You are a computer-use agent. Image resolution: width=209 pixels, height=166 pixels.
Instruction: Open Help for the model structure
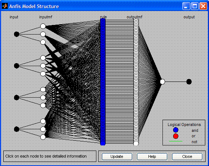pos(152,156)
